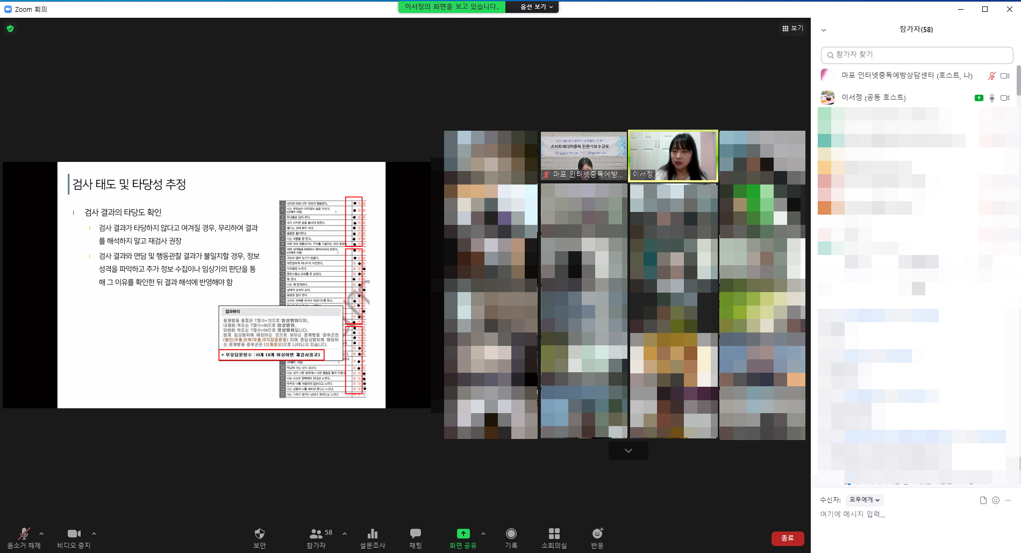Viewport: 1021px width, 553px height.
Task: Click the green encryption shield icon
Action: pos(10,29)
